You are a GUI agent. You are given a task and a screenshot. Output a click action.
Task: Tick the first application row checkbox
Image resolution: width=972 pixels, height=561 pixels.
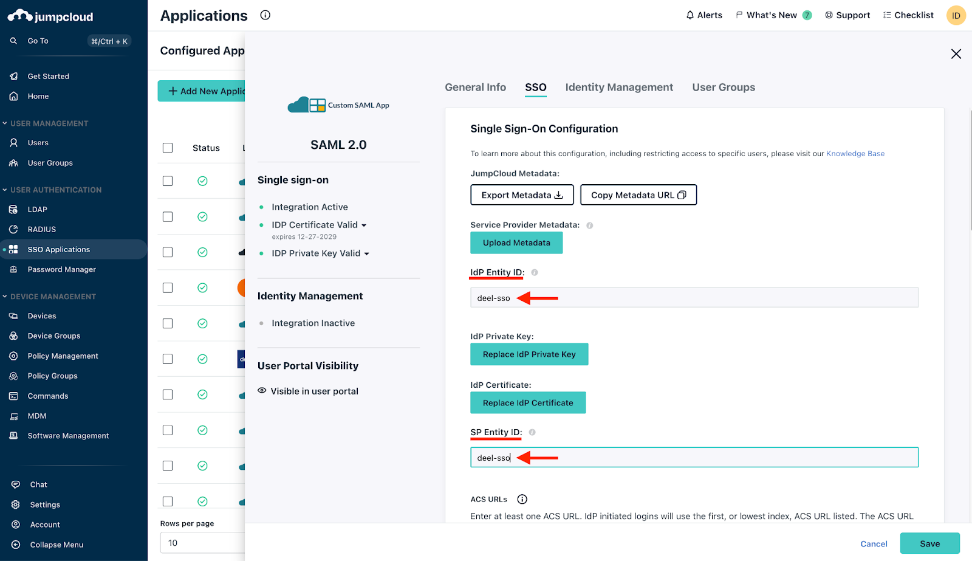pyautogui.click(x=168, y=181)
